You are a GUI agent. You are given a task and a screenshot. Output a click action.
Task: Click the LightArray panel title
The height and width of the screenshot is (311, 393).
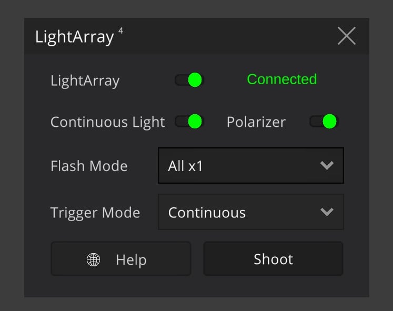tap(74, 37)
